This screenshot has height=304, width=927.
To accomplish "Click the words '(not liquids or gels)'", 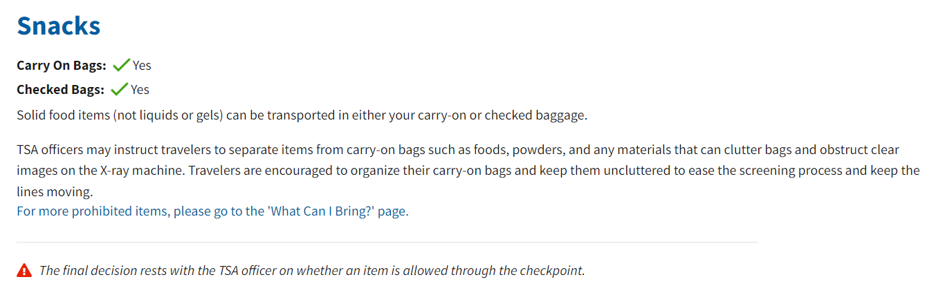I will tap(166, 115).
